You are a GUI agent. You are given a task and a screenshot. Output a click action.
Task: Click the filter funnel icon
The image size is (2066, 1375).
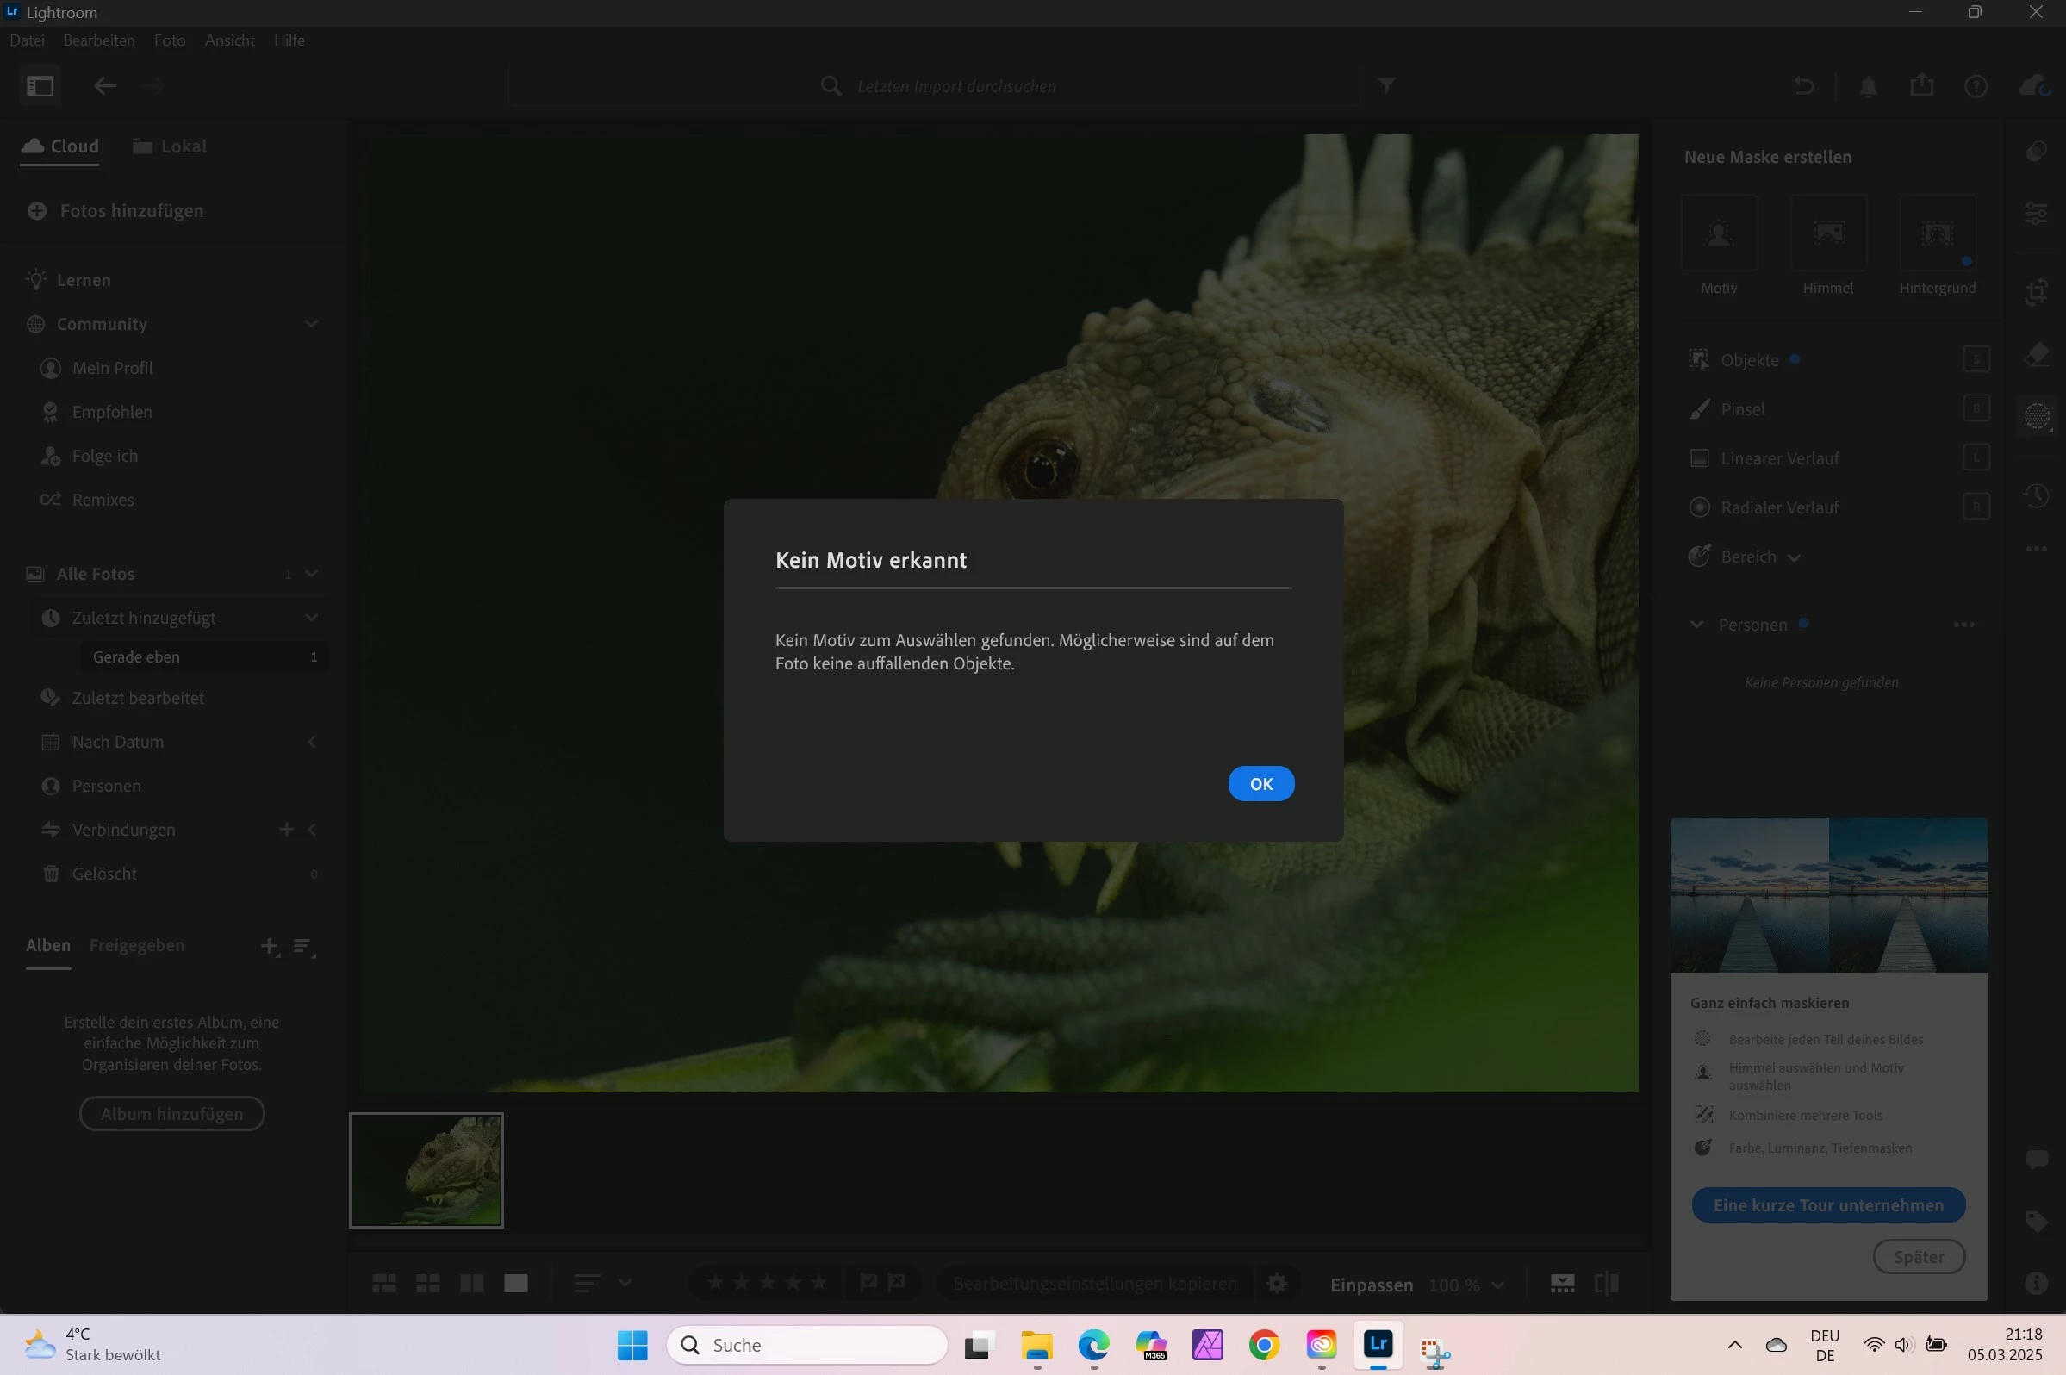1385,86
